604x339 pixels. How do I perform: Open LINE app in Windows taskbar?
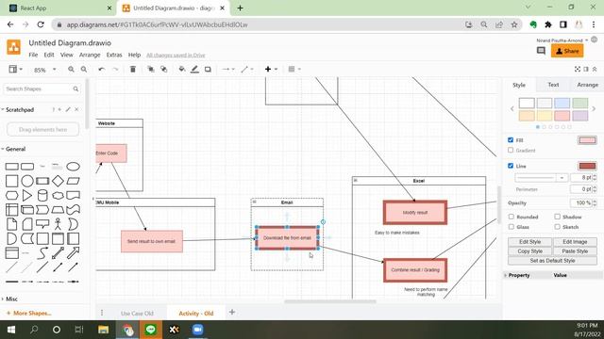[151, 330]
